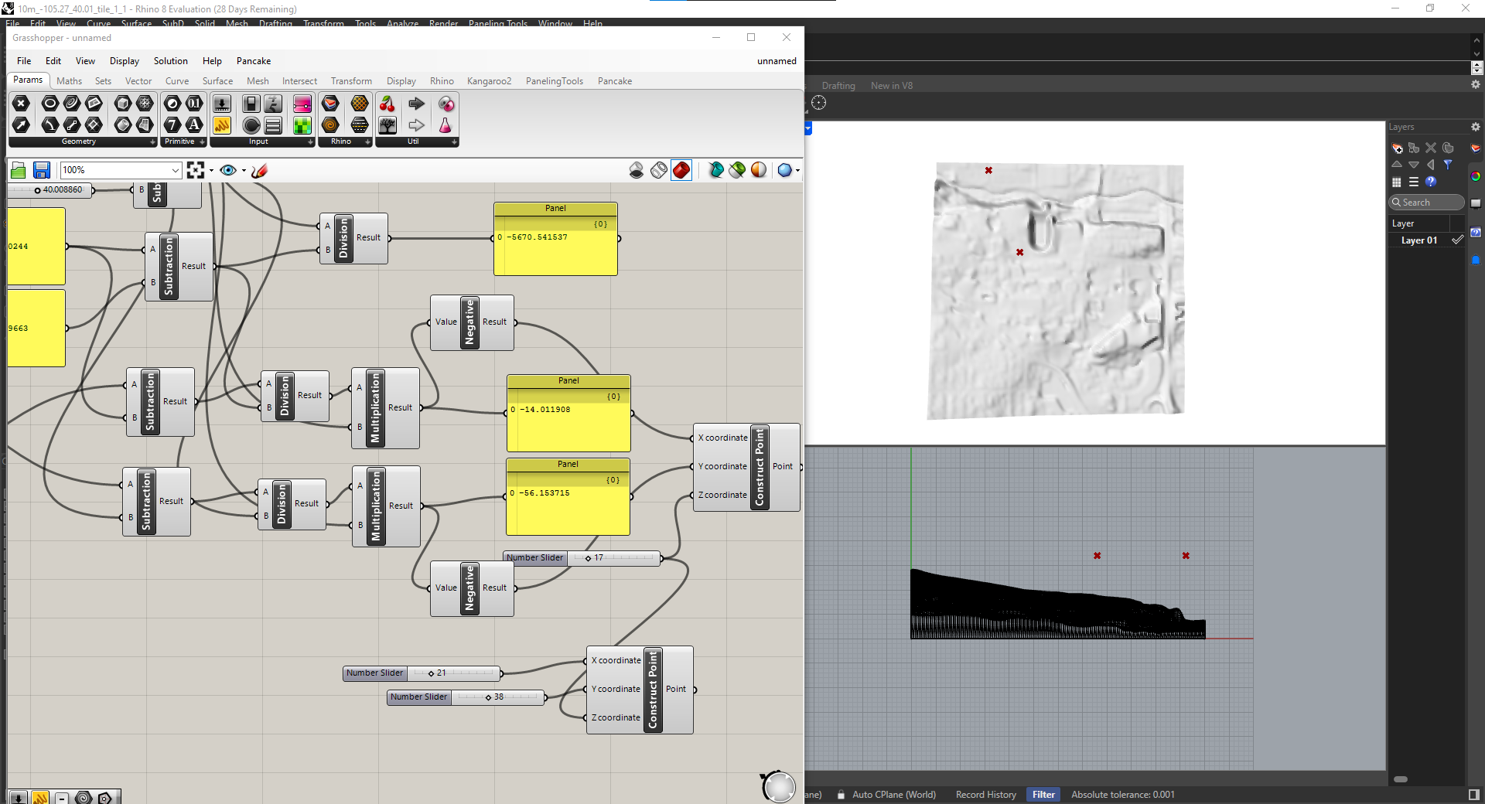Select the Gradient input icon
Screen dimensions: 1485x804
(x=302, y=104)
